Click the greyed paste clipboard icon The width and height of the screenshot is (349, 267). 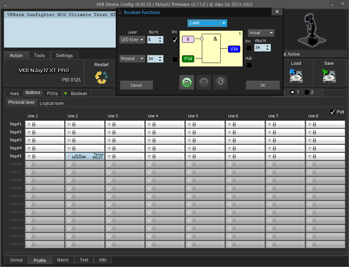click(x=204, y=83)
